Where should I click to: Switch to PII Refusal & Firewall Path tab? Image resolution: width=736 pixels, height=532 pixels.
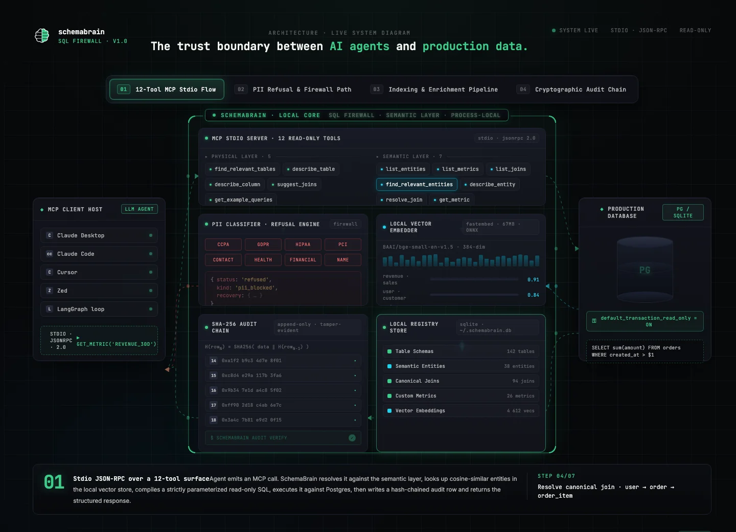click(293, 90)
